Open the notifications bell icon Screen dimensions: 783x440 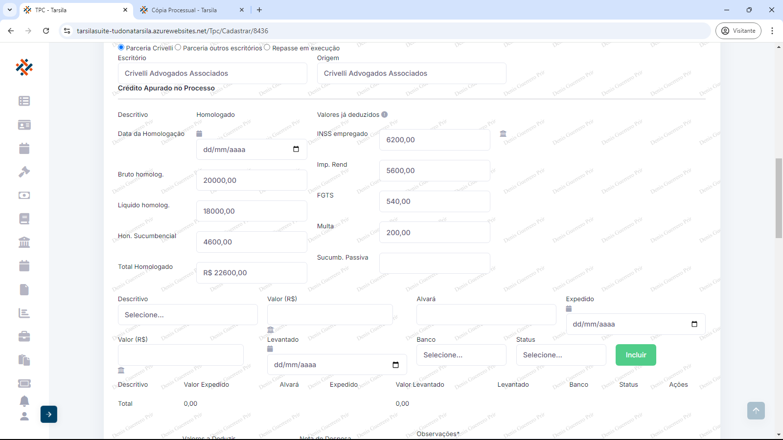point(24,401)
